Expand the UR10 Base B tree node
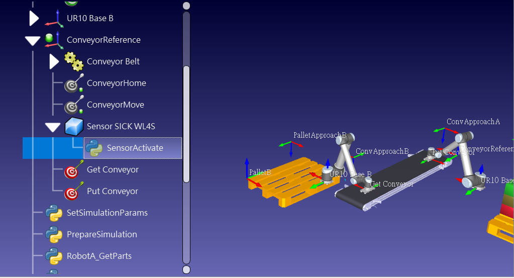Screen dimensions: 514x278 click(x=34, y=19)
